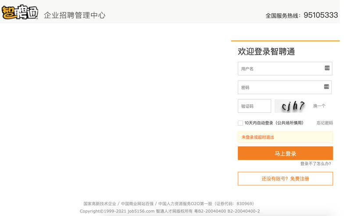Open the 忘记密码 link

pyautogui.click(x=325, y=123)
